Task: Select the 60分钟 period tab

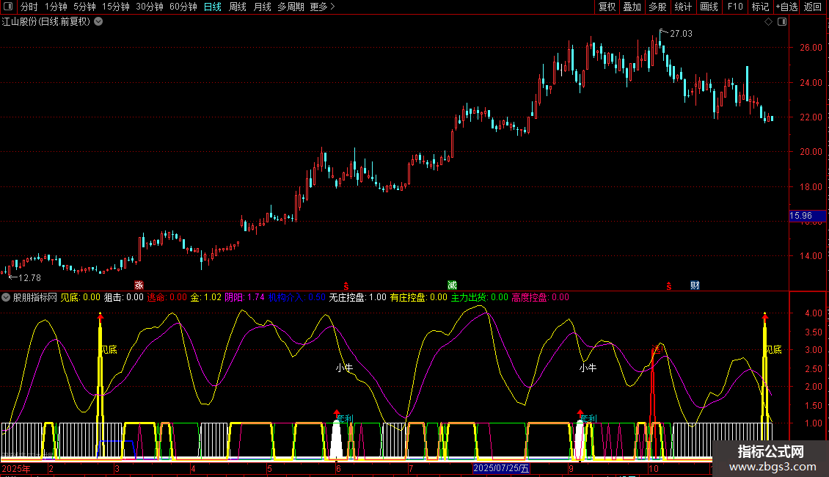Action: tap(183, 7)
